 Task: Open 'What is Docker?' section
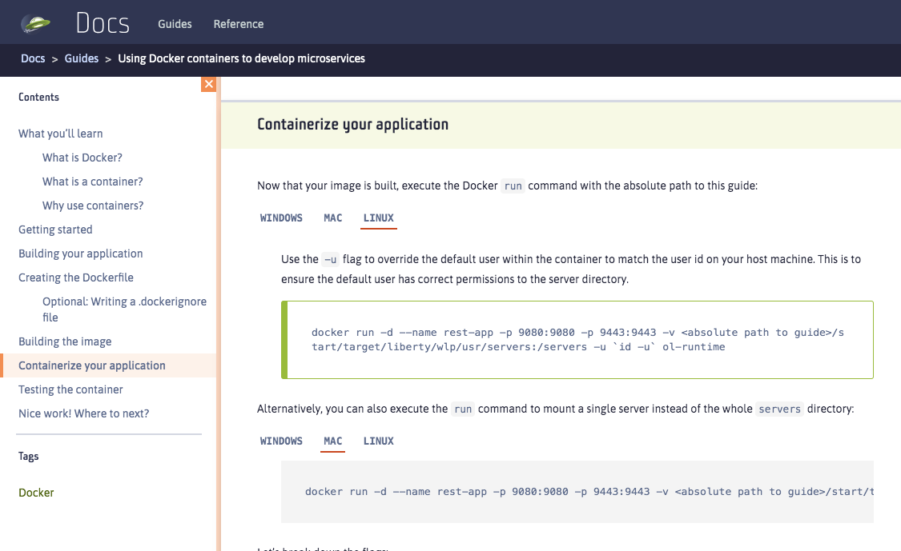(x=83, y=158)
